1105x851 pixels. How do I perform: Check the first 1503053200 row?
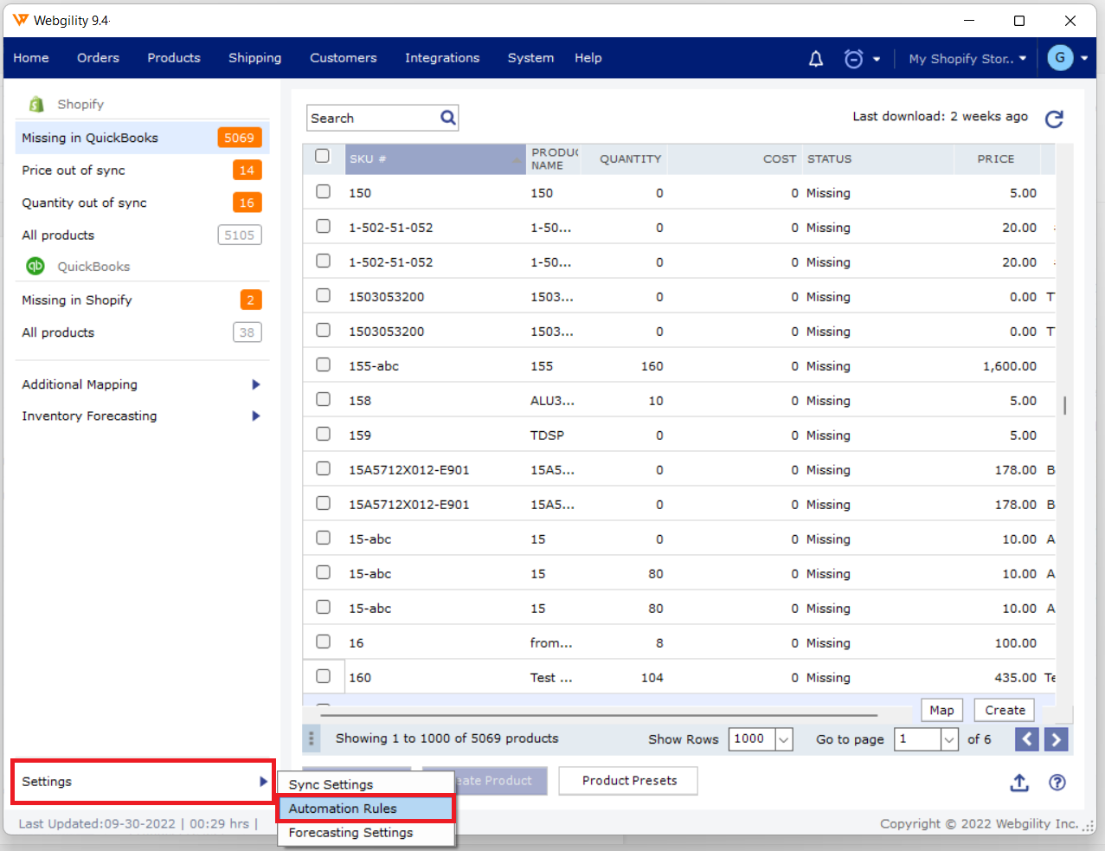323,295
